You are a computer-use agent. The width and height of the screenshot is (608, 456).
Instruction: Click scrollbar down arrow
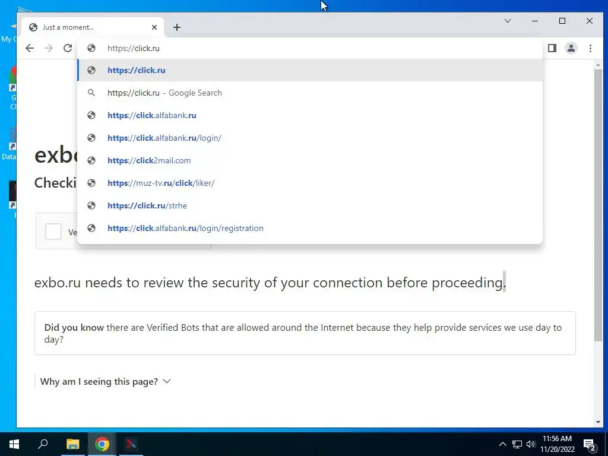point(597,422)
